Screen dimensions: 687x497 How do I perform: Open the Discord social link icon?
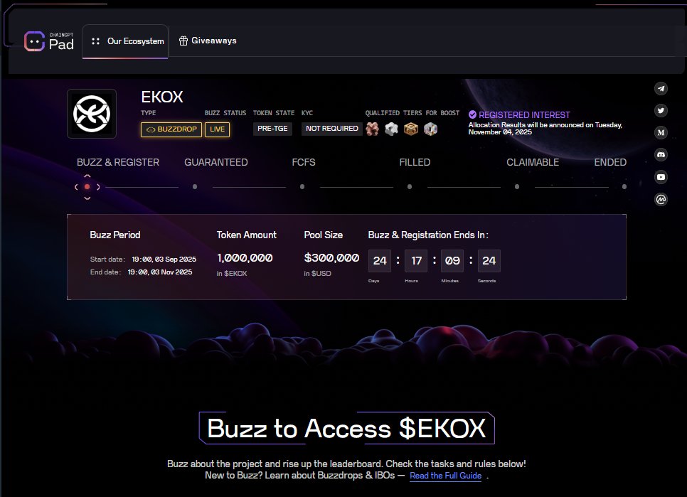click(661, 154)
